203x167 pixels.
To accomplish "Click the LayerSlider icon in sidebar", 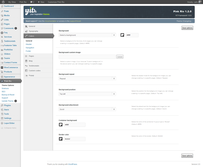I will coord(2,123).
